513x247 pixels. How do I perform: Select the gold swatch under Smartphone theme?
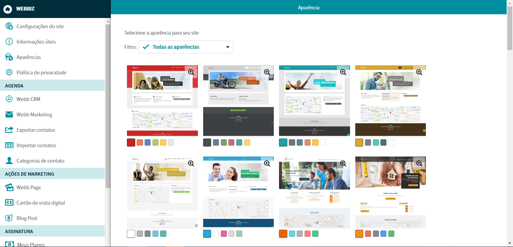(x=359, y=143)
